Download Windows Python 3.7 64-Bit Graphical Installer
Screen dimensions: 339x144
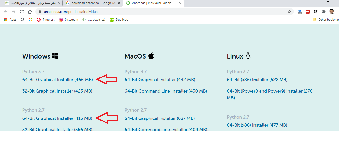coord(57,80)
